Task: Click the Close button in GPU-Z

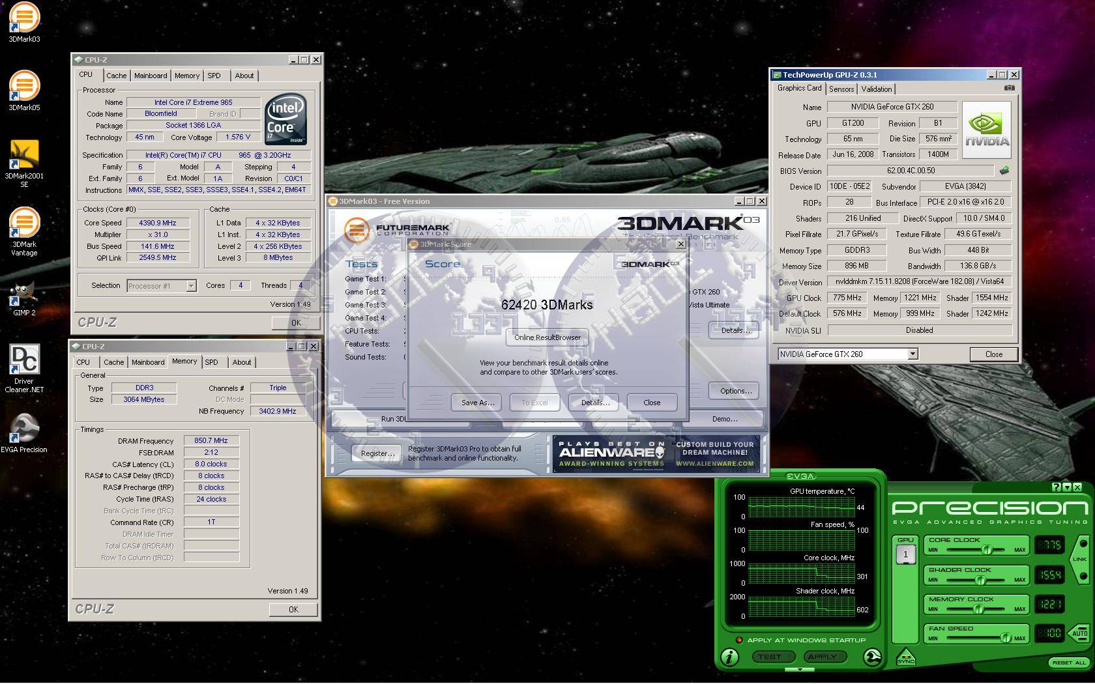Action: pyautogui.click(x=994, y=354)
